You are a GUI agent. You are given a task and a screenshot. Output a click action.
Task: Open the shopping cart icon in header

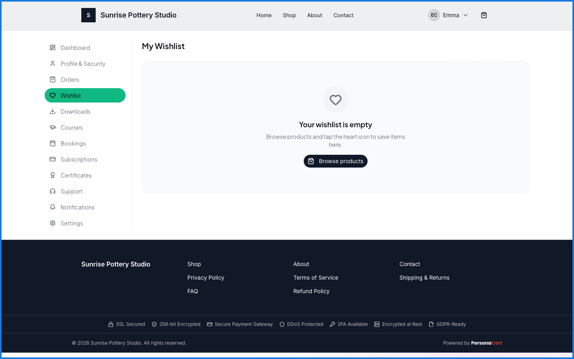[x=484, y=15]
